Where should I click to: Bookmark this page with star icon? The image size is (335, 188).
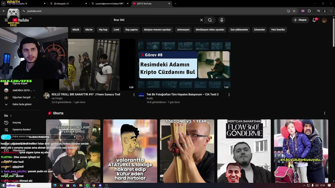tap(294, 11)
